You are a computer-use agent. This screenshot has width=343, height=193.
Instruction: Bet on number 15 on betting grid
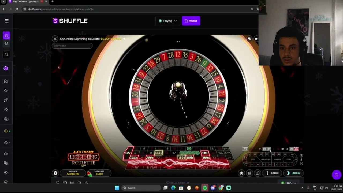point(167,149)
